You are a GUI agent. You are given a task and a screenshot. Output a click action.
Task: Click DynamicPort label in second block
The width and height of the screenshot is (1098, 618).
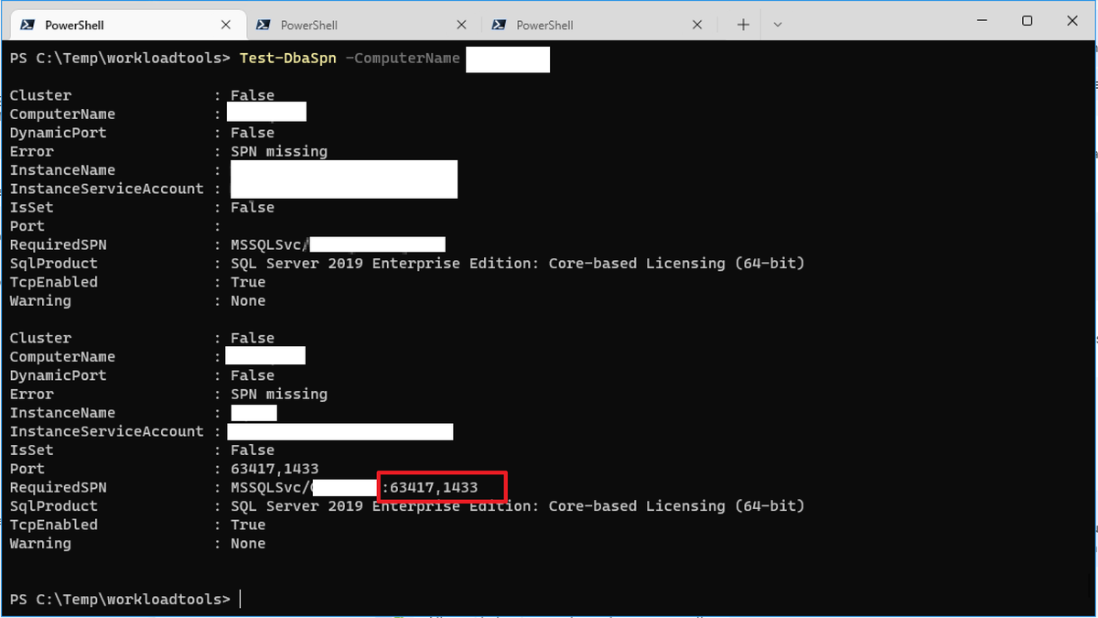click(58, 375)
